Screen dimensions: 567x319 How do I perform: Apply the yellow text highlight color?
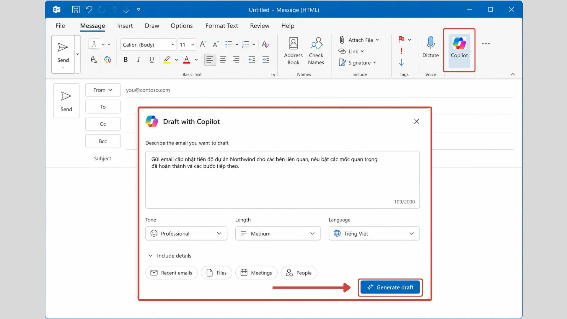tap(167, 60)
